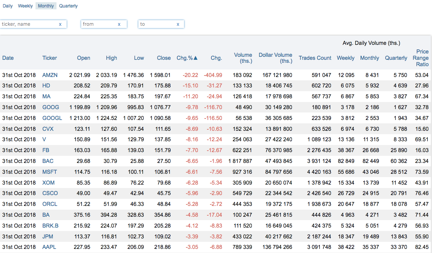Click GOOG's open price 1 199.89
This screenshot has height=253, width=432.
(80, 107)
